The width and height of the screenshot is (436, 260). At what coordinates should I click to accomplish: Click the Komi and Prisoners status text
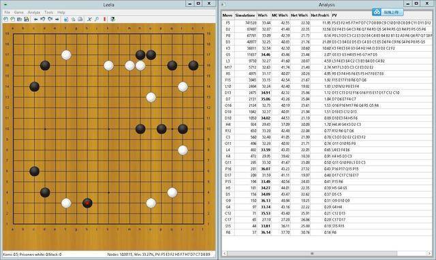[32, 254]
